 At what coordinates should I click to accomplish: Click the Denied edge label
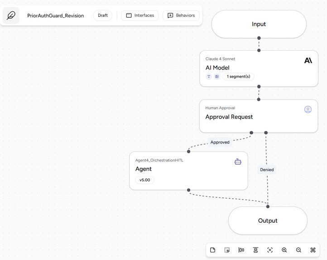[267, 170]
